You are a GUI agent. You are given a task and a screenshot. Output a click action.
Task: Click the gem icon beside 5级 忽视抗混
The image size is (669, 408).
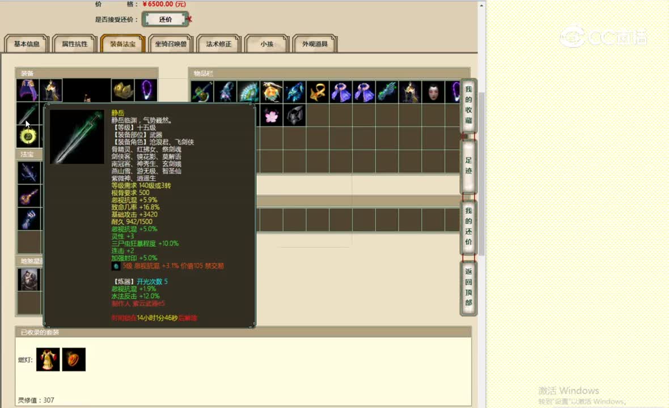[x=116, y=266]
